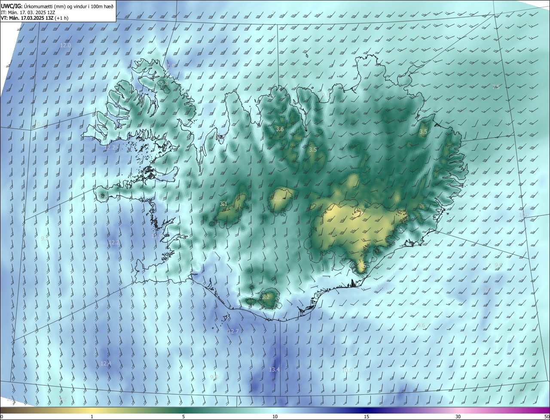Screen dimensions: 550x420
Task: Click the 13.4 maximum value label
Action: (274, 370)
